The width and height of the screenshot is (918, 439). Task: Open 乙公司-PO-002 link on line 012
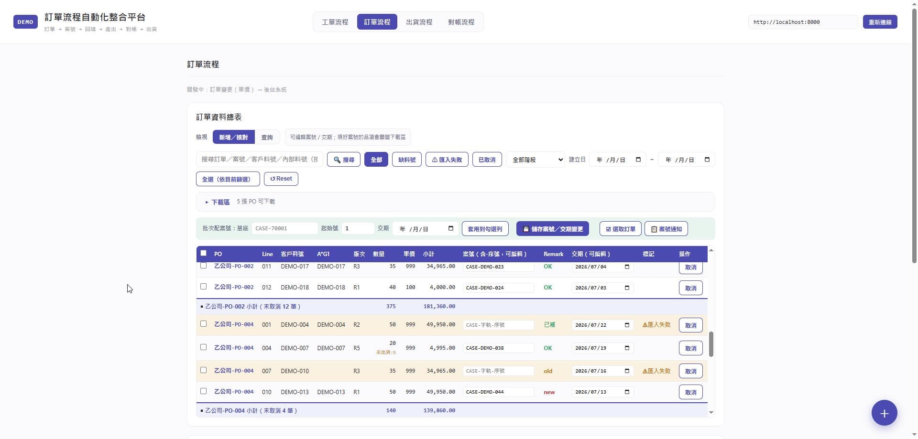click(234, 287)
